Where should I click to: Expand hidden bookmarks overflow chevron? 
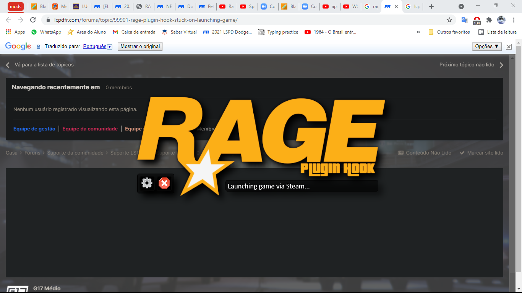(x=418, y=32)
